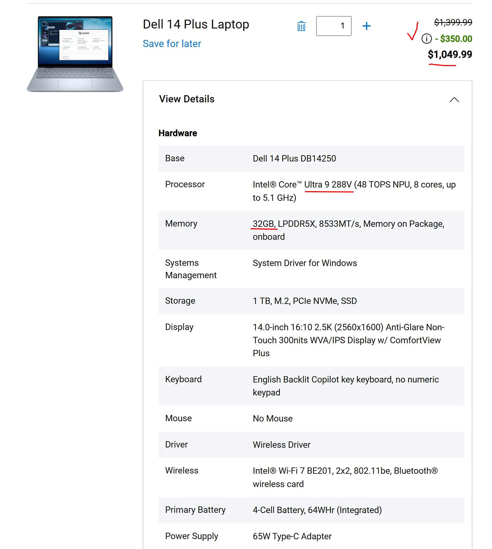Image resolution: width=492 pixels, height=549 pixels.
Task: Click the trash icon to remove laptop
Action: coord(301,26)
